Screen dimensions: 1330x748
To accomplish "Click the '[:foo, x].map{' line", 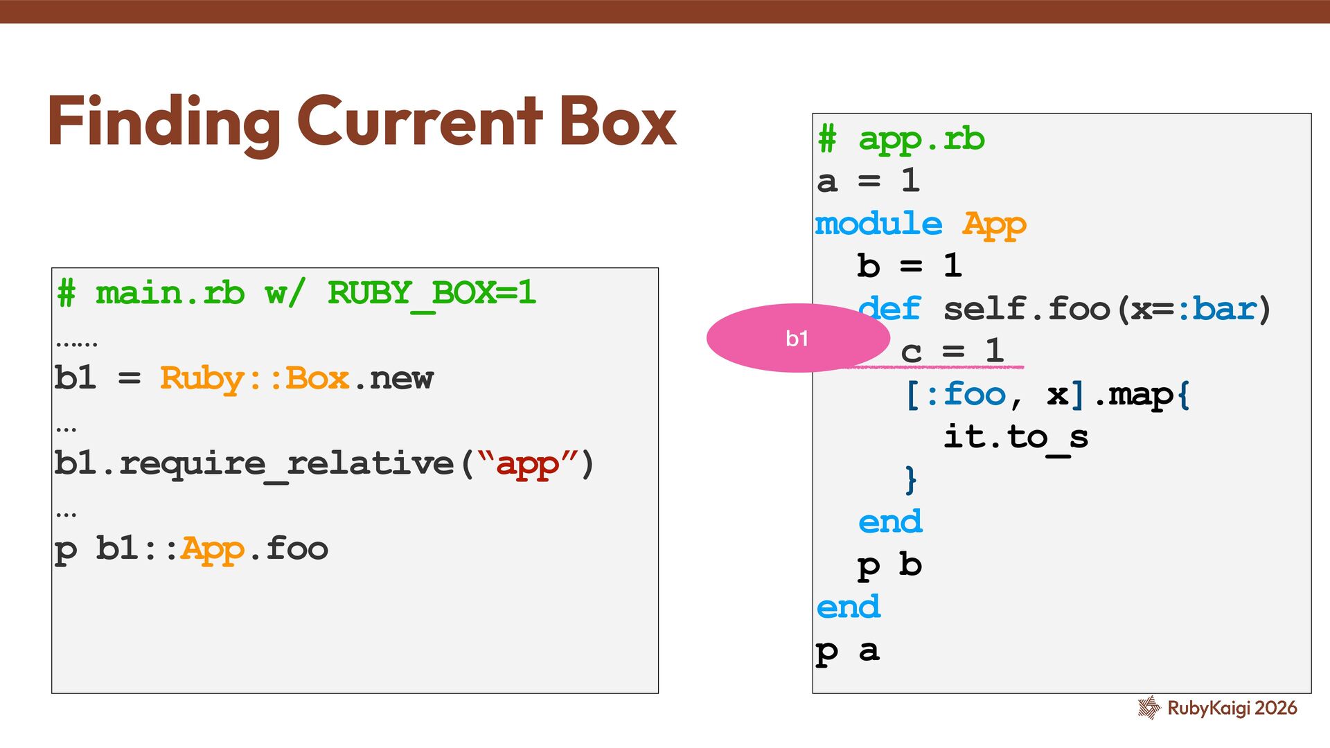I will click(1047, 395).
